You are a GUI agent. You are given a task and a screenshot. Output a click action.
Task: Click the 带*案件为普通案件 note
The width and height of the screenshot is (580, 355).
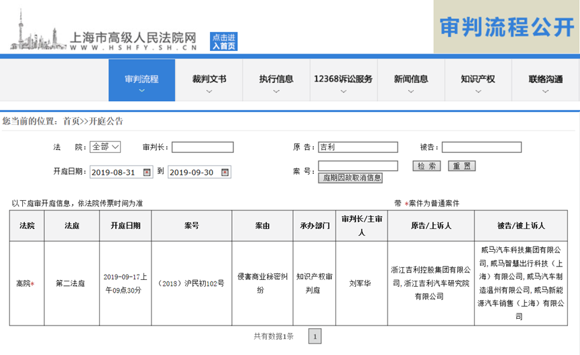coord(427,204)
